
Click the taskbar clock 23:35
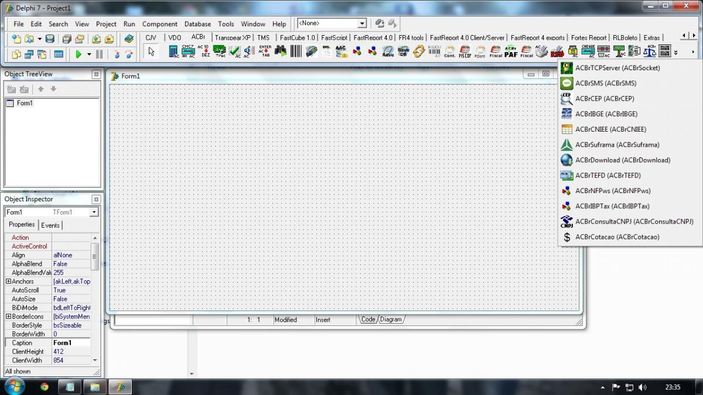[x=673, y=387]
